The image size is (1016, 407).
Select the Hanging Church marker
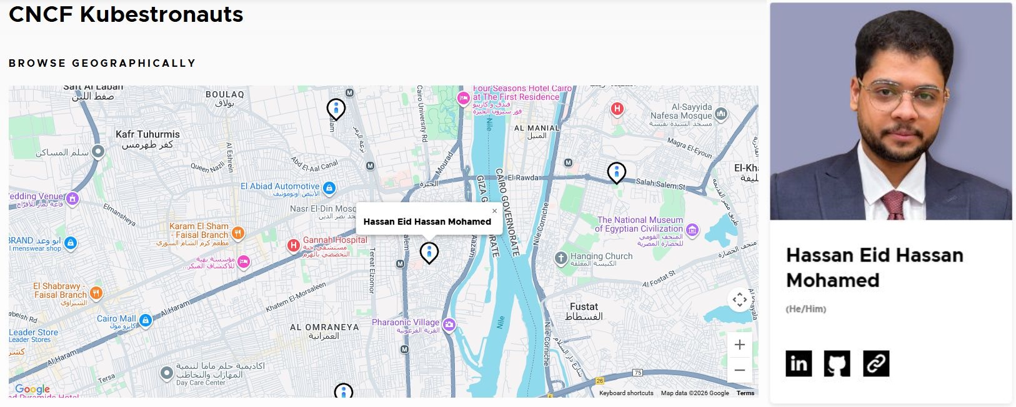point(561,257)
